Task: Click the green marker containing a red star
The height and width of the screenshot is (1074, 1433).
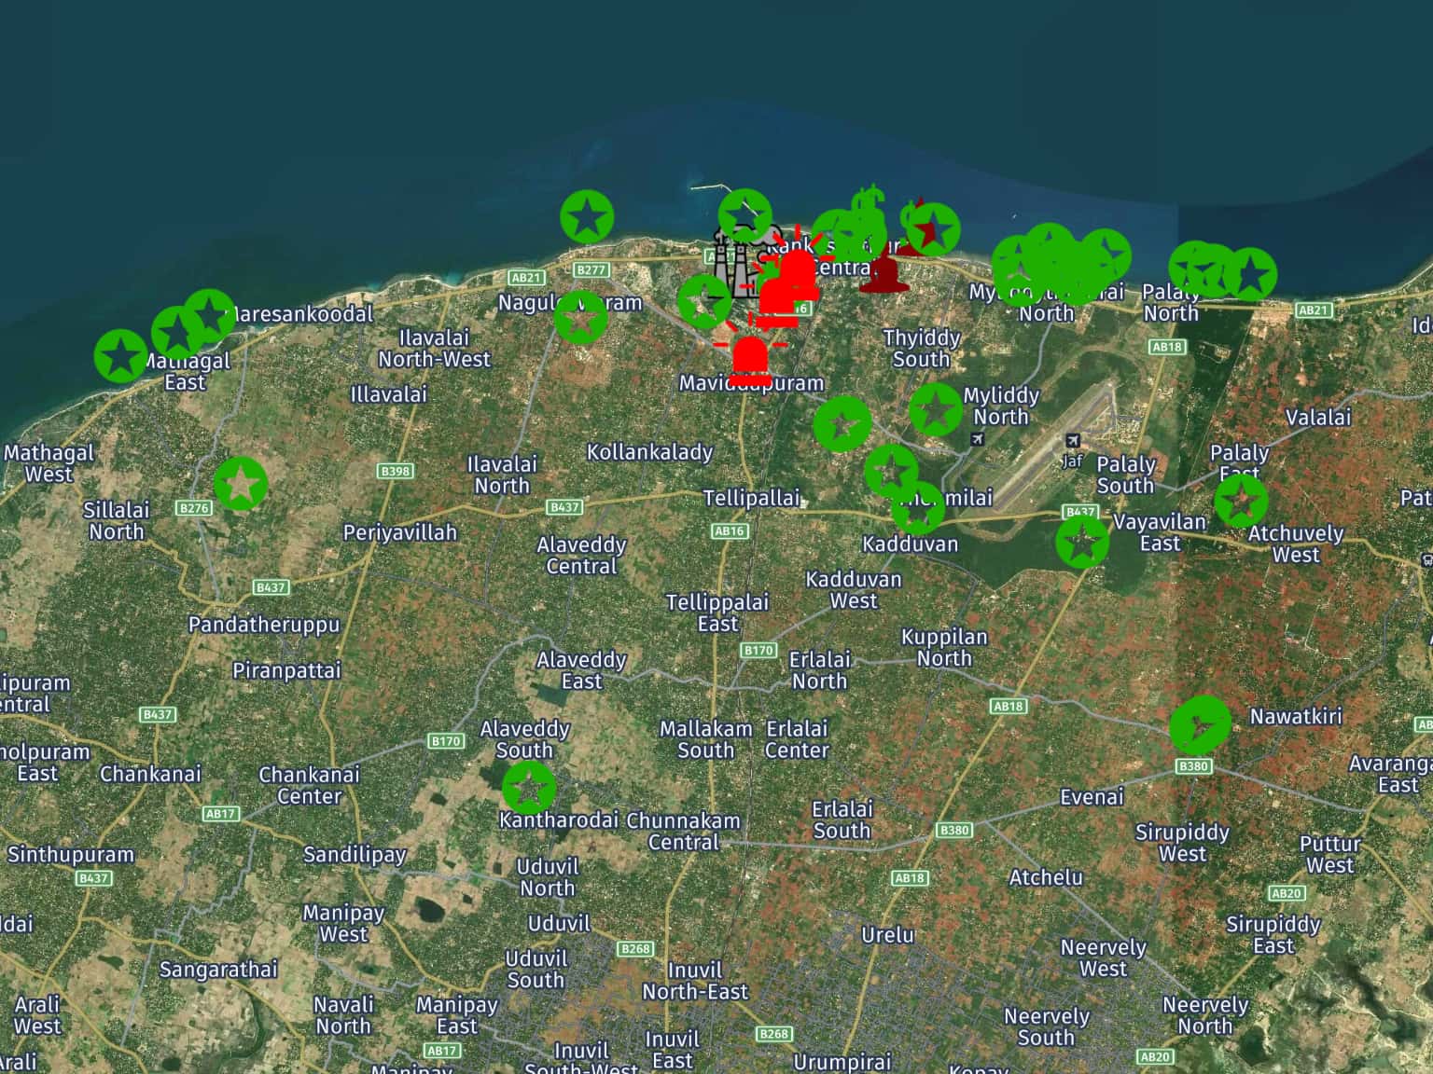Action: 932,228
